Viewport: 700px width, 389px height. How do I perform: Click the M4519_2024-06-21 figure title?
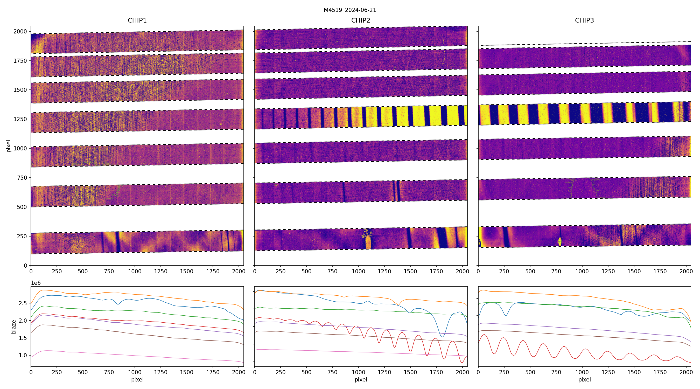point(350,10)
